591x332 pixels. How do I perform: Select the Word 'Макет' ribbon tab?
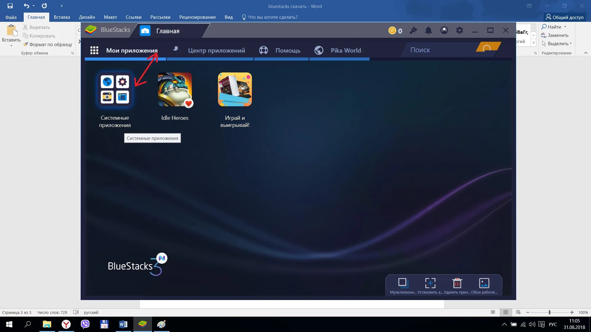(110, 17)
